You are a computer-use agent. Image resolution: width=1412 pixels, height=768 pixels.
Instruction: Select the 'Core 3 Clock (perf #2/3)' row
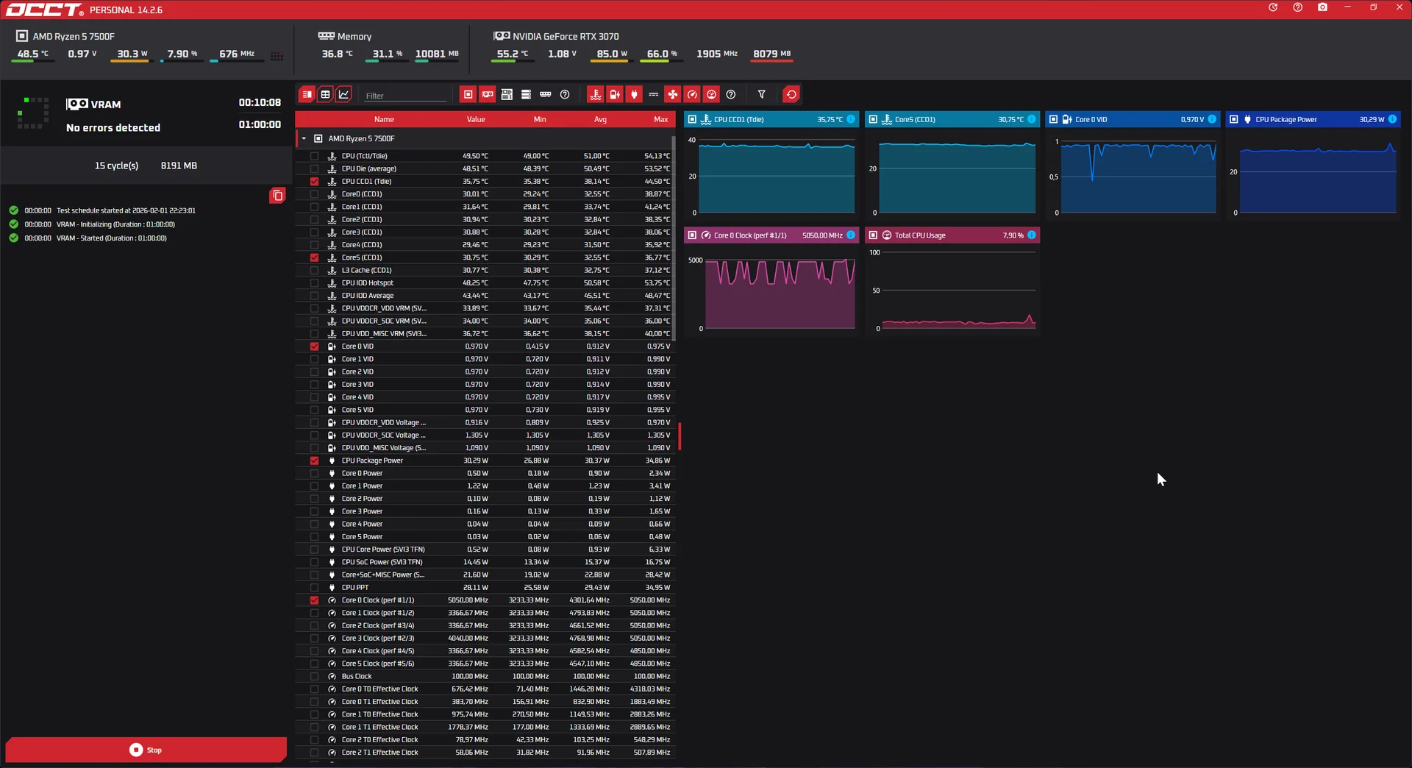[485, 639]
